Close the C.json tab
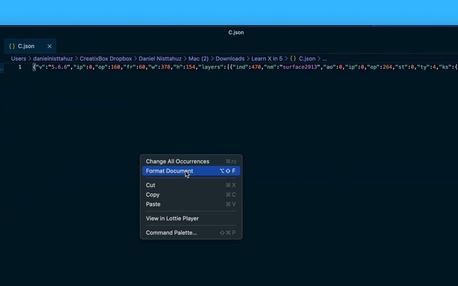458x286 pixels. [x=49, y=46]
